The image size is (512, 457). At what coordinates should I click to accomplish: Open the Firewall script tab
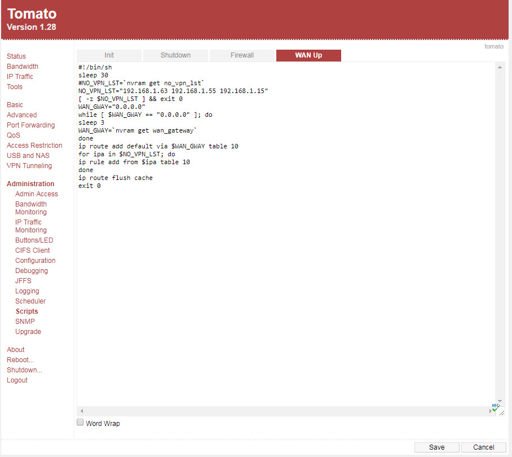[242, 55]
